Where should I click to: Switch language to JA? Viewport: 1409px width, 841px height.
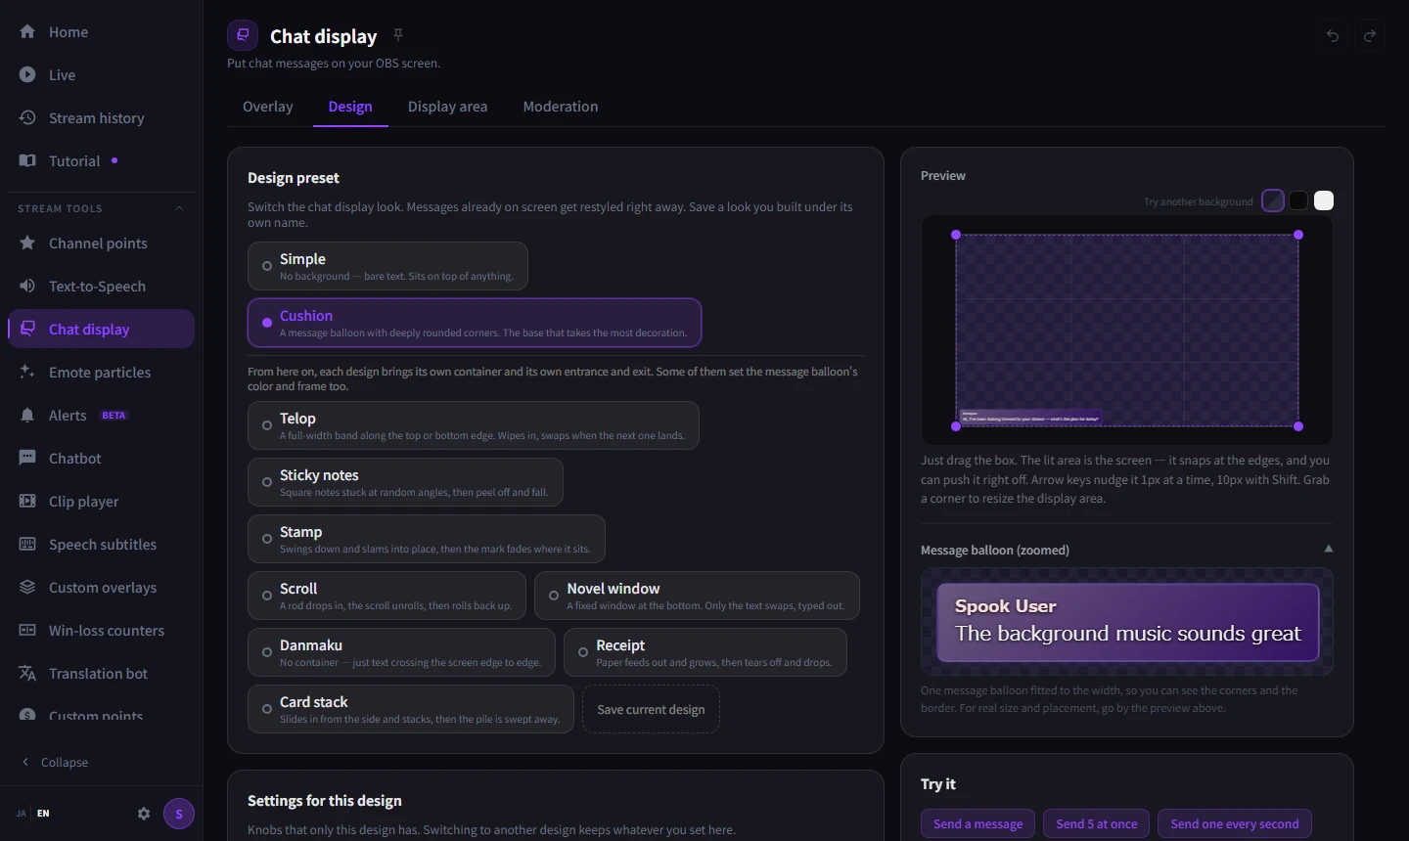[22, 814]
